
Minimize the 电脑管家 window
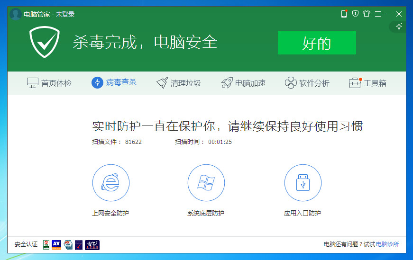point(388,14)
